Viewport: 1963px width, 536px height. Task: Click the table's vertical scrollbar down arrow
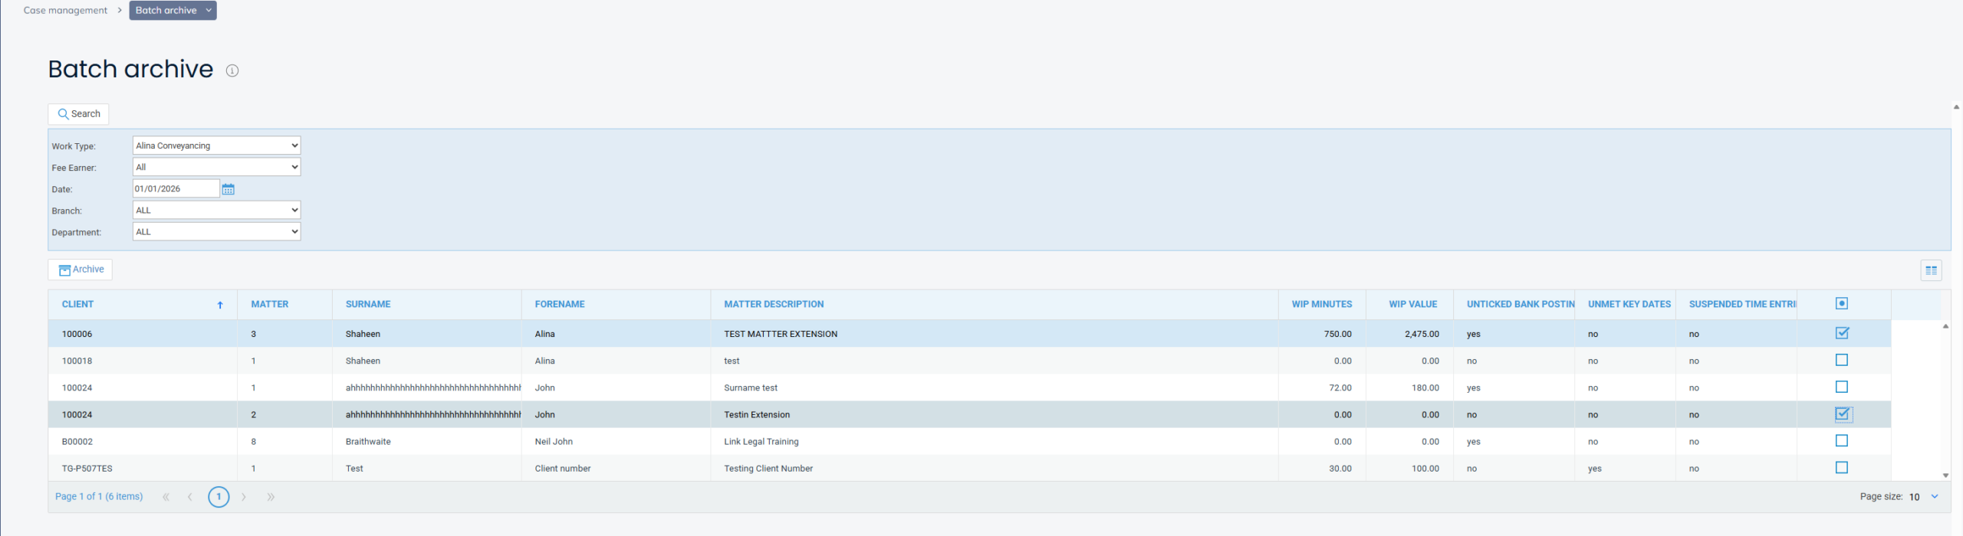pyautogui.click(x=1945, y=476)
